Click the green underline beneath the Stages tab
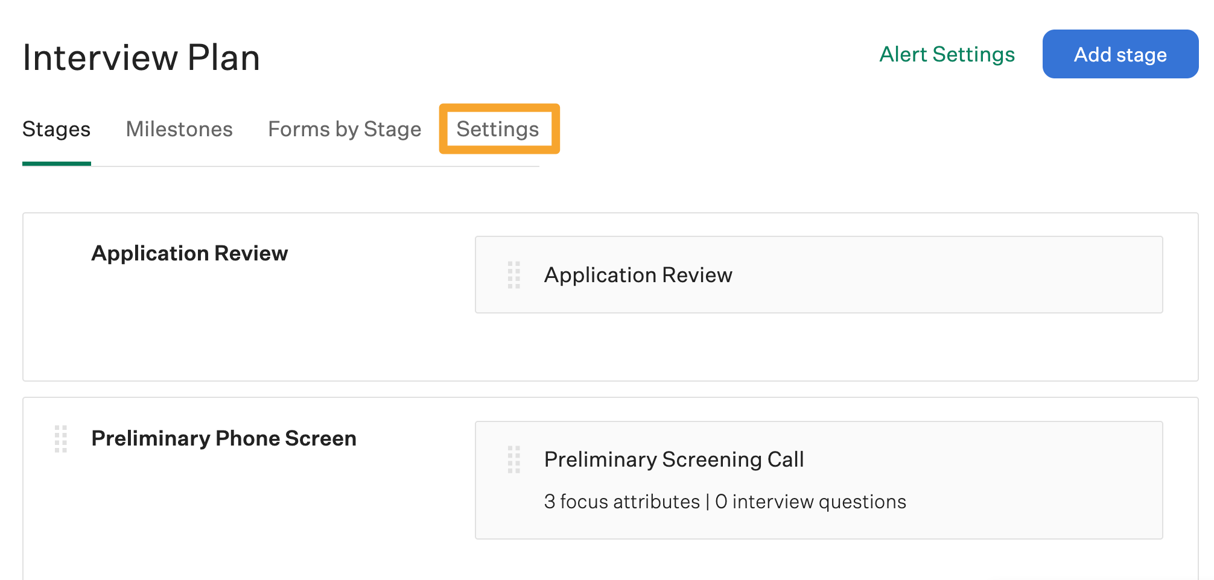 (56, 163)
